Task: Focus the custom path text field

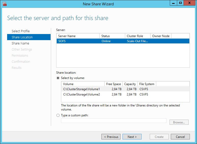Action: 114,121
